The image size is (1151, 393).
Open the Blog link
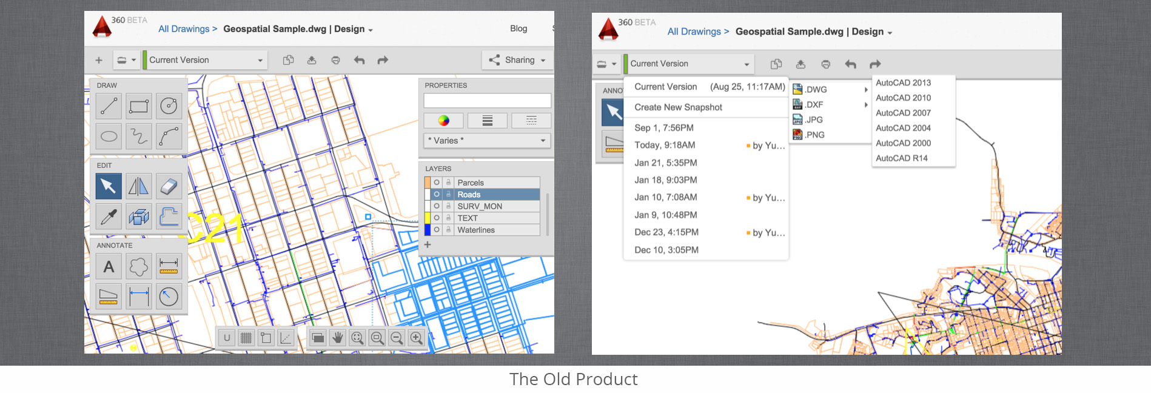[x=518, y=29]
